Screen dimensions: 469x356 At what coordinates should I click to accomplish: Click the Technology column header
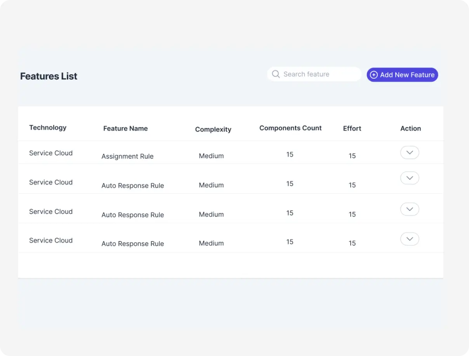coord(48,128)
